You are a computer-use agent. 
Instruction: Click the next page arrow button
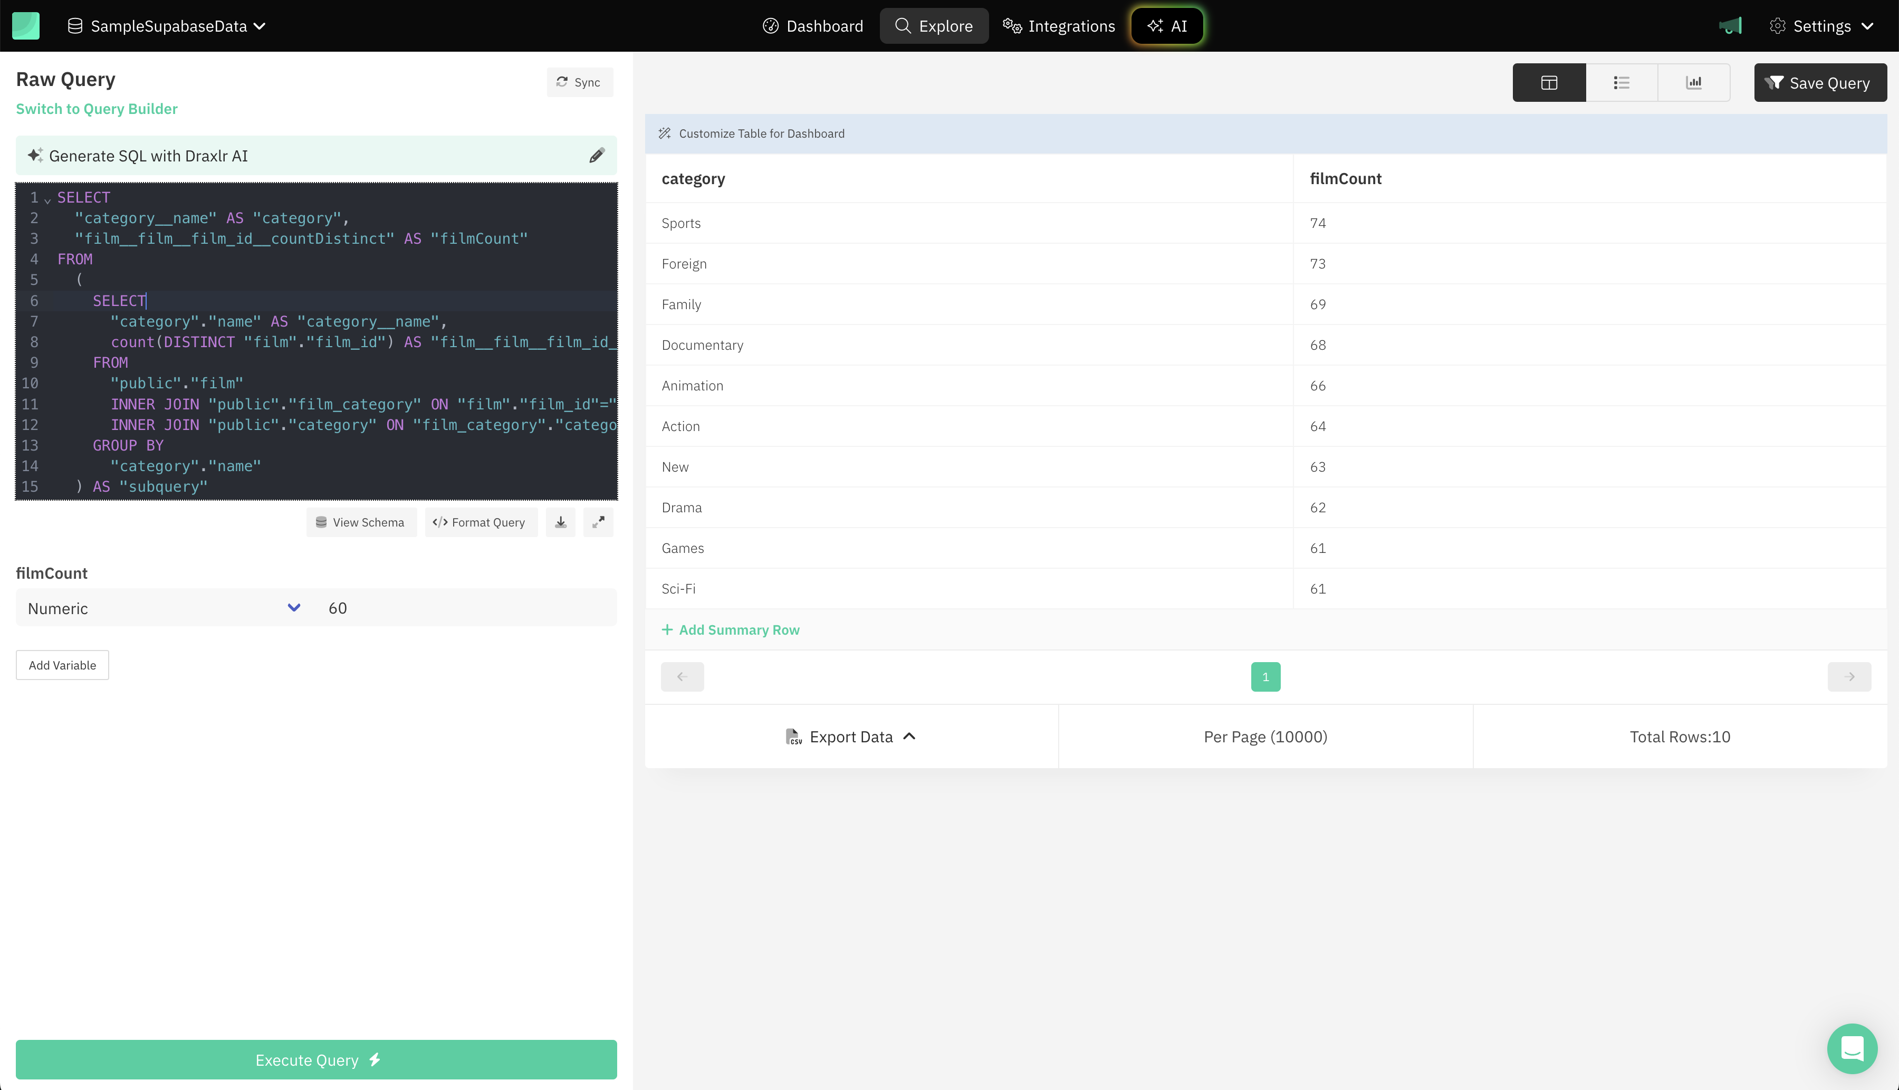tap(1849, 677)
